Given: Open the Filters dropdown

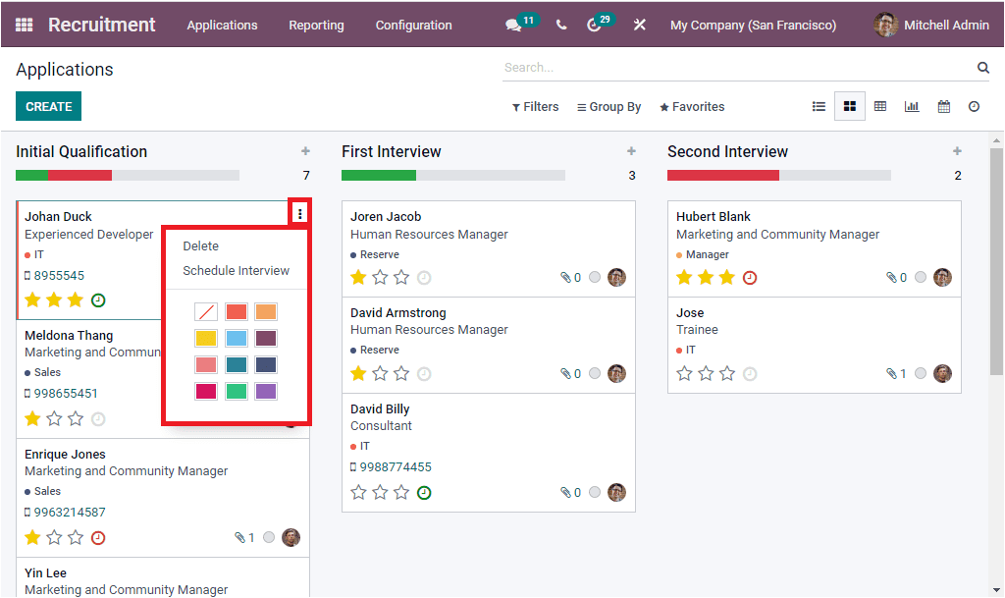Looking at the screenshot, I should tap(535, 106).
